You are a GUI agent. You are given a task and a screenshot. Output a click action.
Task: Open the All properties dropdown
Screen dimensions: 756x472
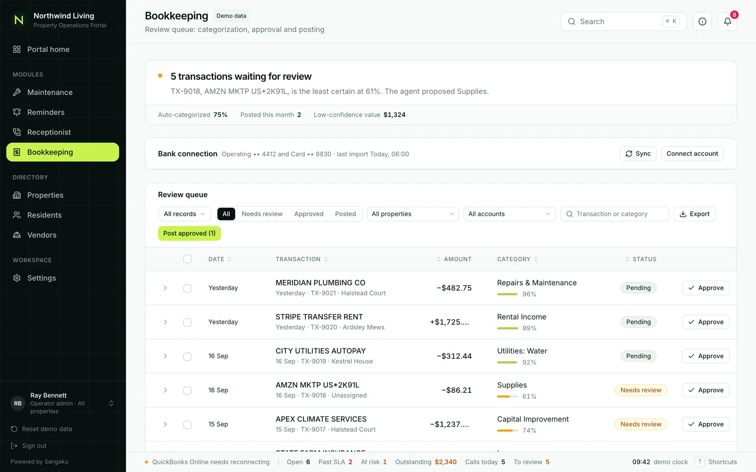tap(413, 214)
